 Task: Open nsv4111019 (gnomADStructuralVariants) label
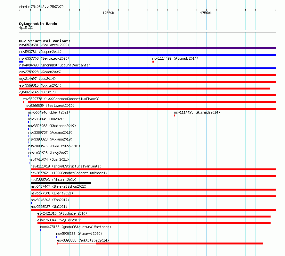click(x=66, y=166)
